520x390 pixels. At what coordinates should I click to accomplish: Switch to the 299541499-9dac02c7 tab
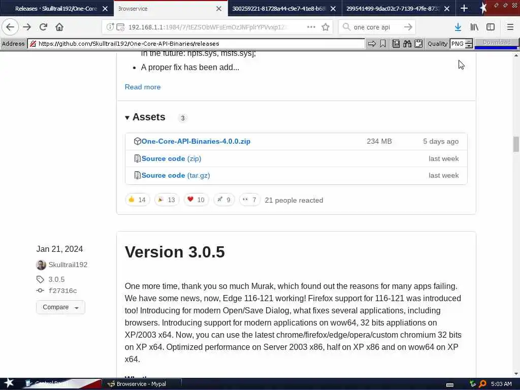coord(393,9)
